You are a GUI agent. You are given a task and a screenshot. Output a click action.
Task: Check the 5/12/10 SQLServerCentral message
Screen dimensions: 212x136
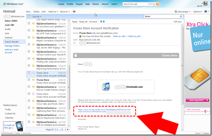(x=29, y=23)
